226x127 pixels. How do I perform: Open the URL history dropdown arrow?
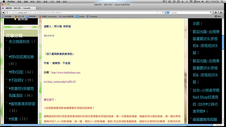[x=160, y=13]
